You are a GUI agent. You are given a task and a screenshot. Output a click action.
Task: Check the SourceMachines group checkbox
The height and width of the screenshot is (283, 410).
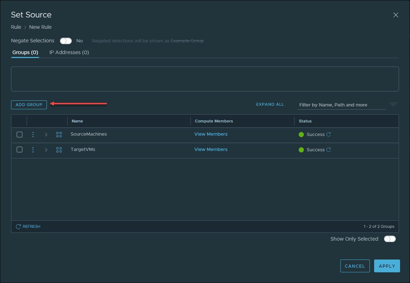20,135
